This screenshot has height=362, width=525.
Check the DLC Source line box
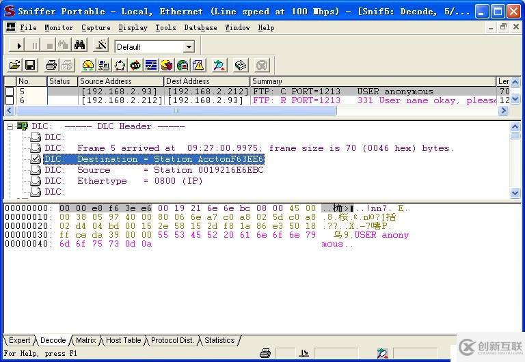click(x=36, y=169)
